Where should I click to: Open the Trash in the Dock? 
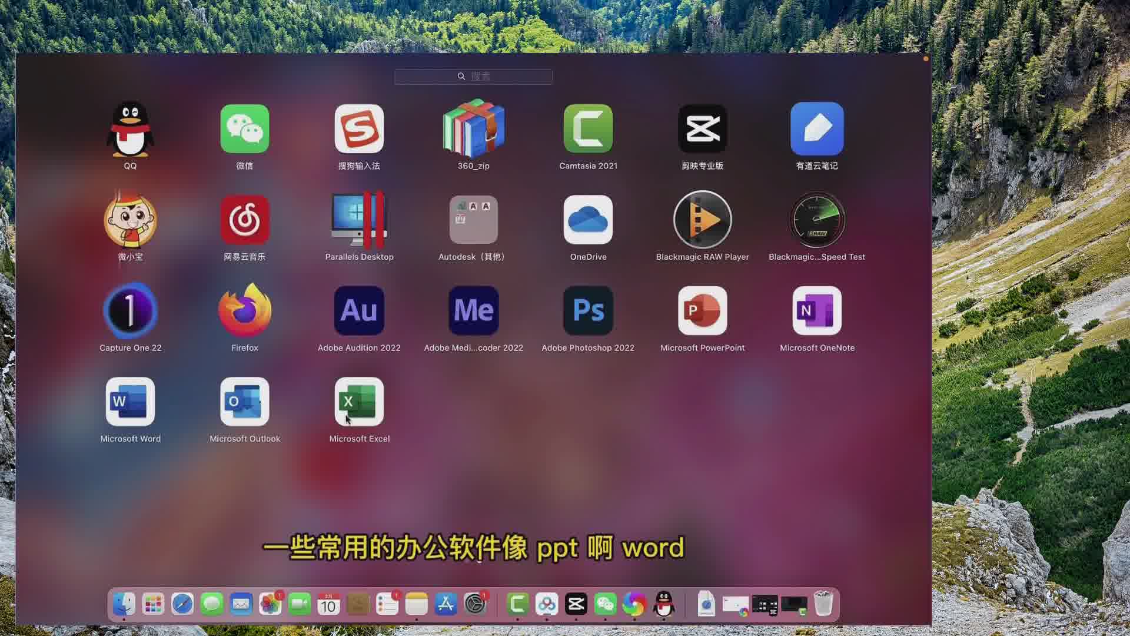tap(823, 604)
